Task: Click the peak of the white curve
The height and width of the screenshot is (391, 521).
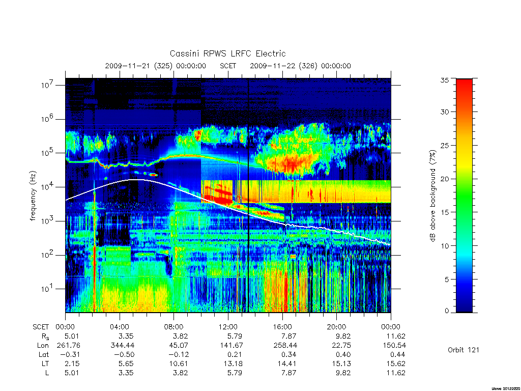Action: click(136, 180)
